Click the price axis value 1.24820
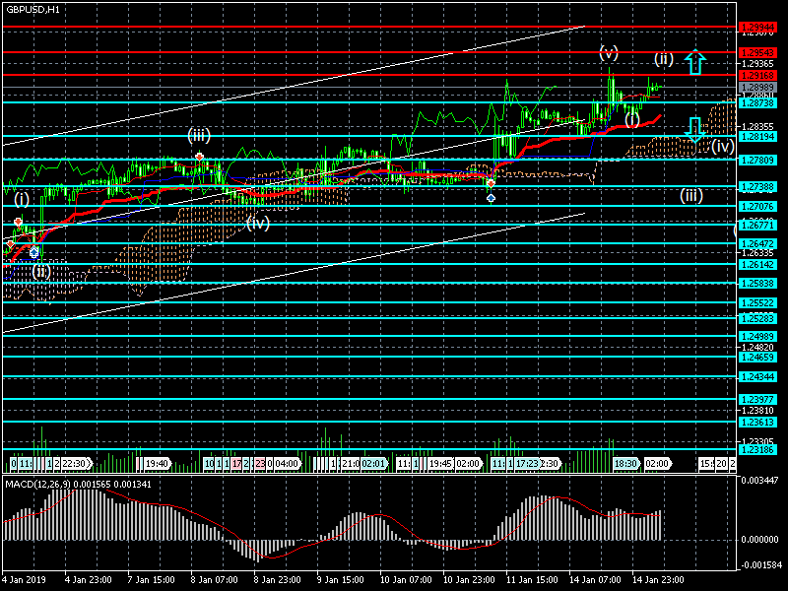This screenshot has height=591, width=788. (x=757, y=348)
